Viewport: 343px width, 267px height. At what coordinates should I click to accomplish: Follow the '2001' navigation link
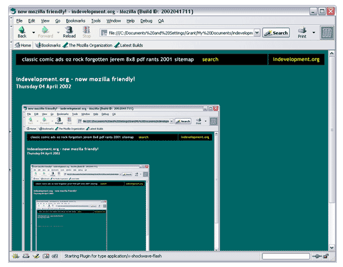pyautogui.click(x=167, y=59)
